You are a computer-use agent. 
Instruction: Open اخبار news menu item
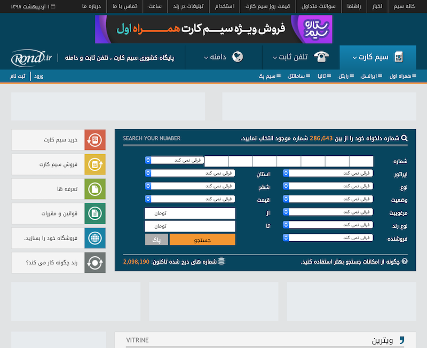pyautogui.click(x=377, y=6)
